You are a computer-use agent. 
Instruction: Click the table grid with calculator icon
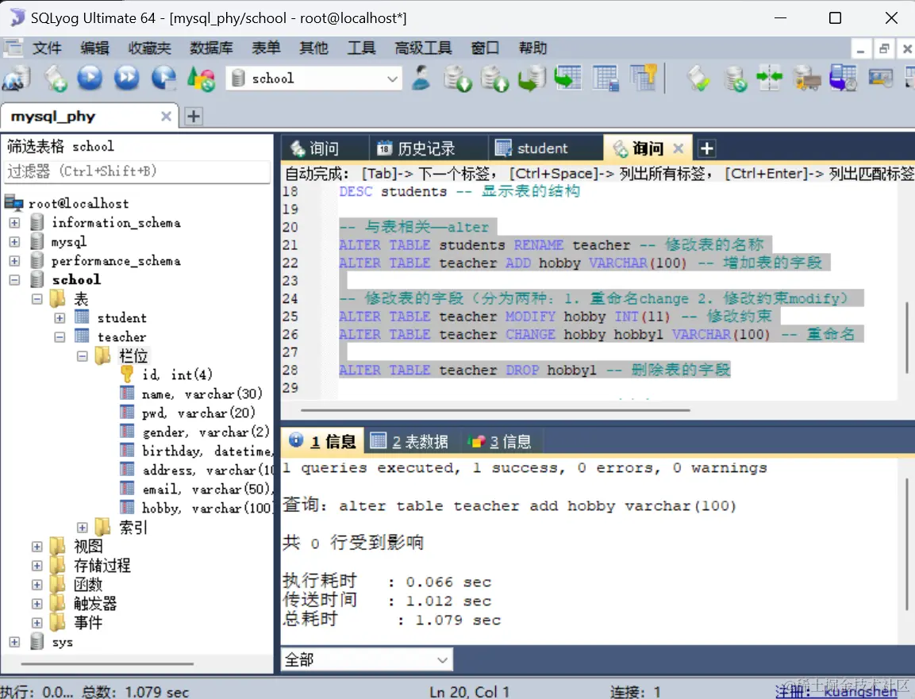coord(606,79)
